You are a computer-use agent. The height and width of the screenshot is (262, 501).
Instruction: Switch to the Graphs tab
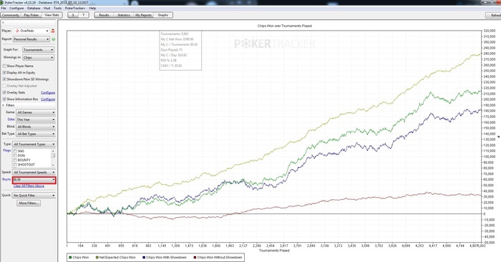[x=163, y=15]
